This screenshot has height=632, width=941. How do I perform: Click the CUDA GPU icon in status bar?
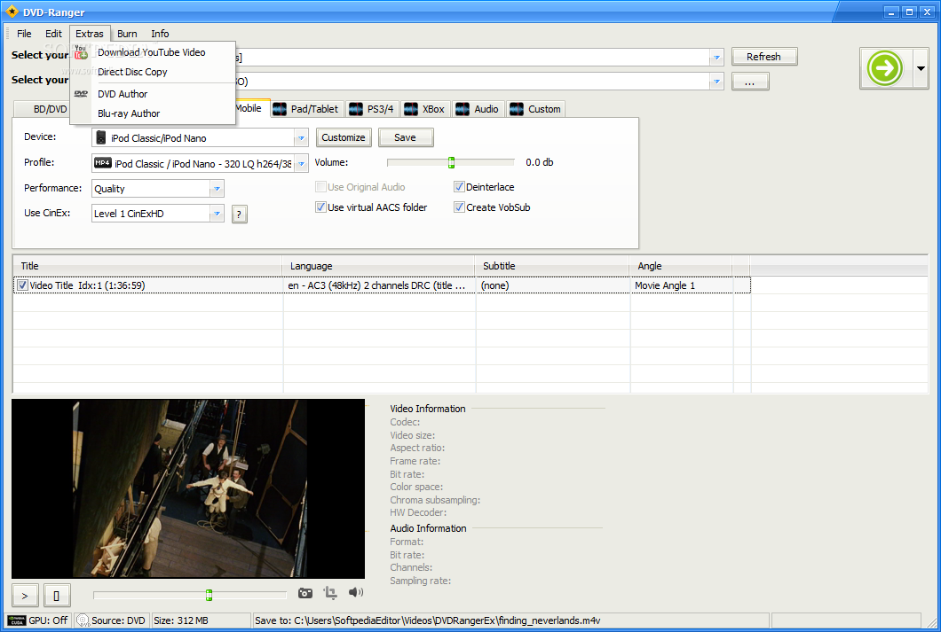pyautogui.click(x=17, y=620)
